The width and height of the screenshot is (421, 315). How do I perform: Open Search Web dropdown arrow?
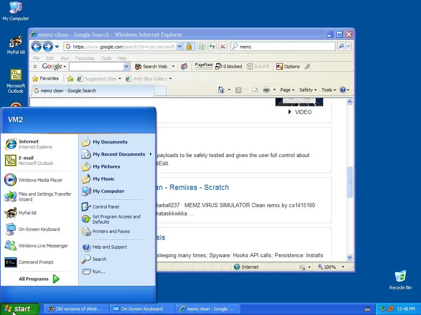click(x=173, y=66)
